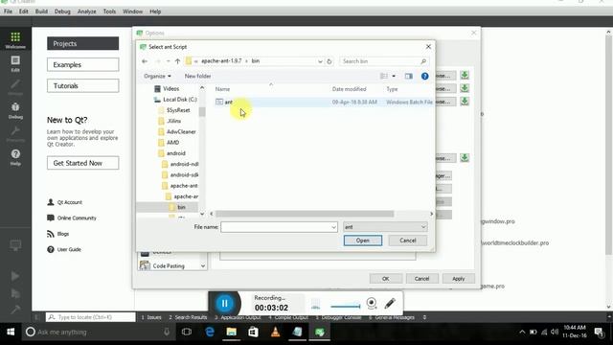Open the Tutorials tab on Welcome page
This screenshot has height=345, width=613.
click(83, 85)
